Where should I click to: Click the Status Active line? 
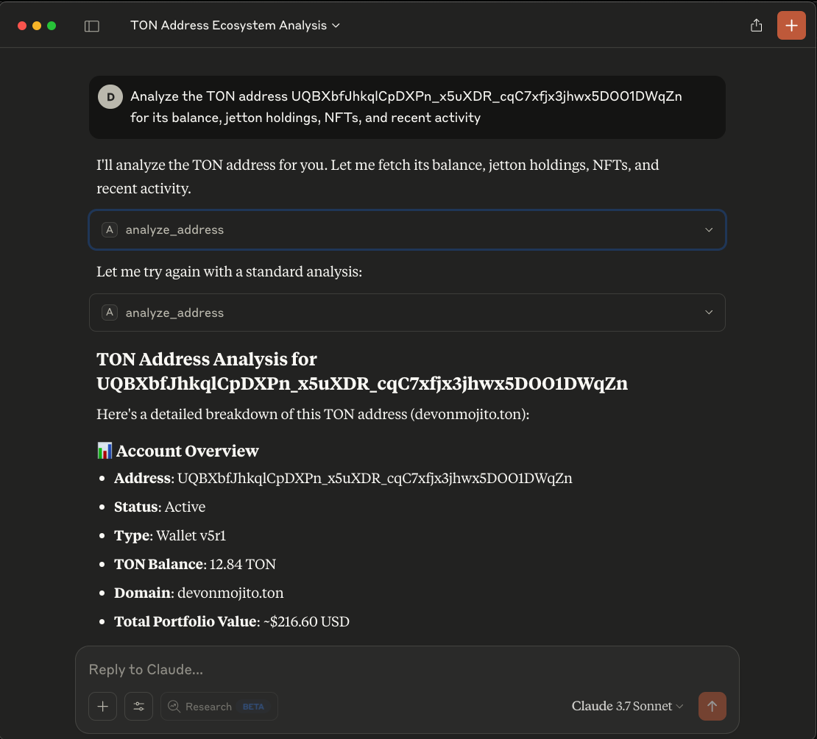pyautogui.click(x=160, y=507)
